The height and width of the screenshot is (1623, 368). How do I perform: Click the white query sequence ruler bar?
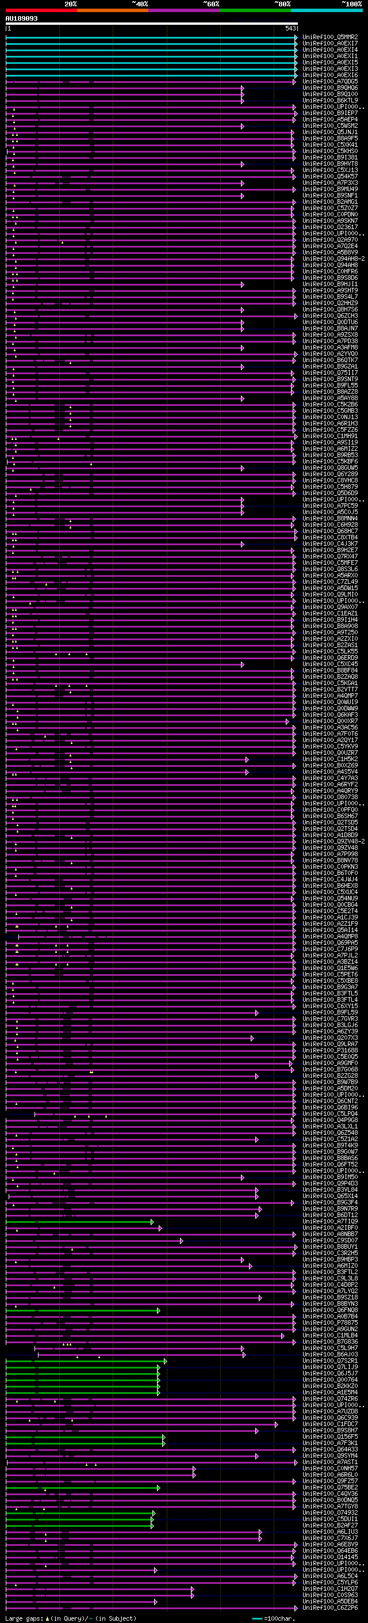coord(152,24)
